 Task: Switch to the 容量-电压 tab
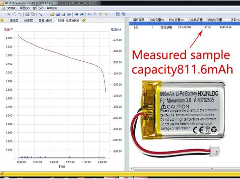point(45,21)
